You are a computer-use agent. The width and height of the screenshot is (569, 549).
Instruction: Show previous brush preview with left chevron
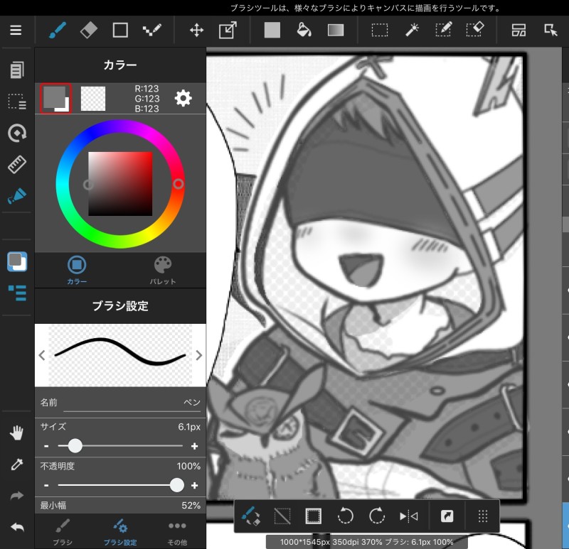coord(42,355)
